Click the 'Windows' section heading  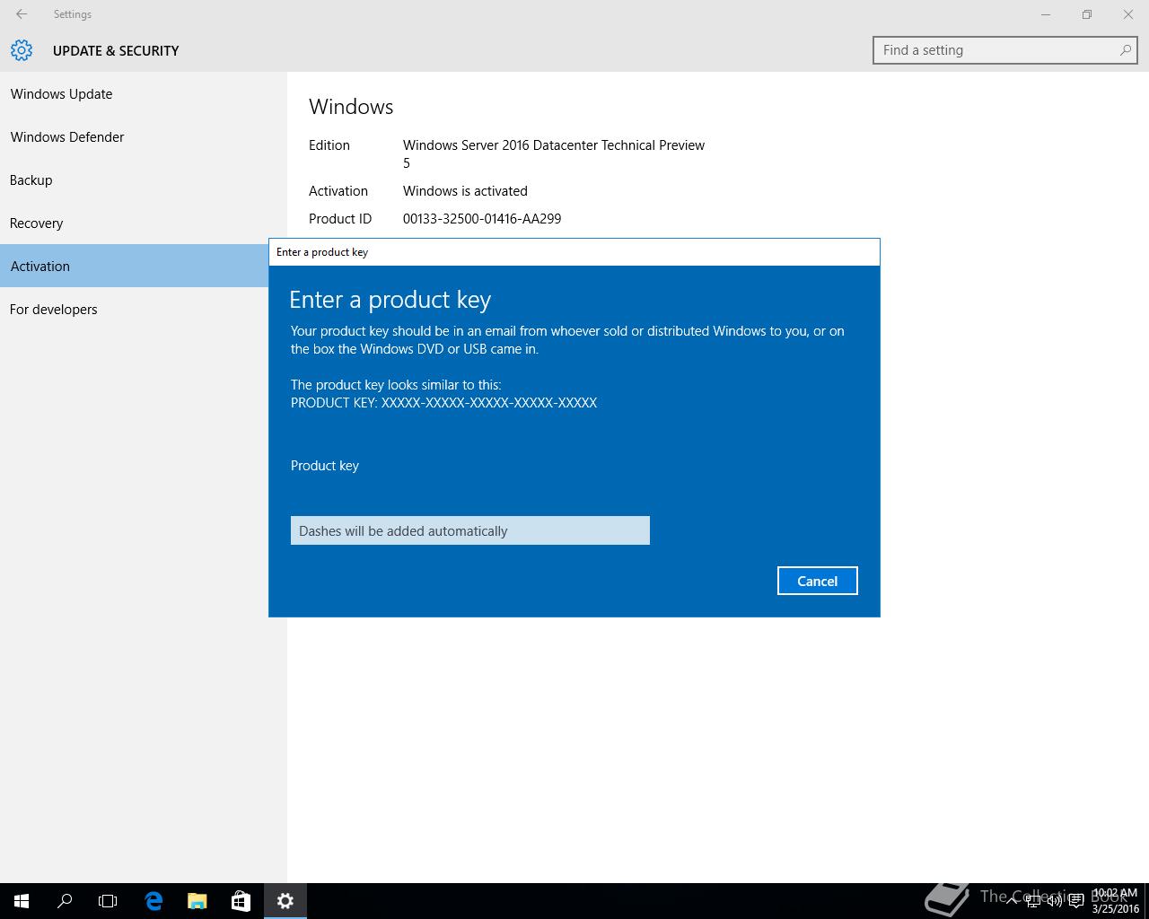click(x=351, y=106)
